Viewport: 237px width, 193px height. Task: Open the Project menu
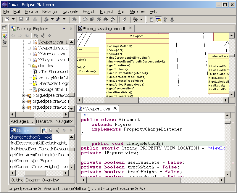pos(107,12)
